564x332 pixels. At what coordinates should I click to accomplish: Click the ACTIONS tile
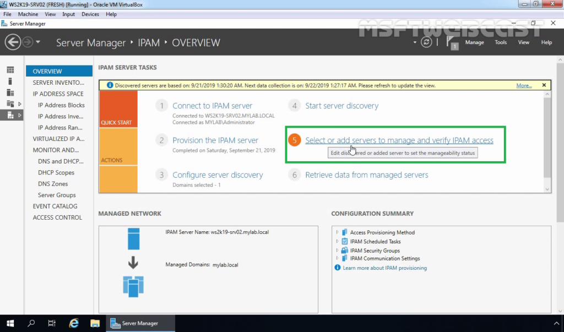pos(118,146)
